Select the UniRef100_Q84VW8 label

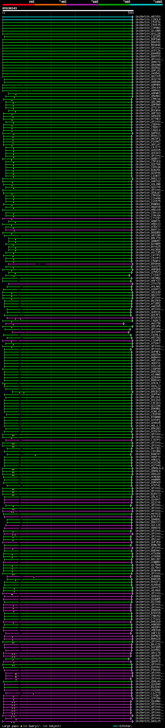pyautogui.click(x=148, y=65)
